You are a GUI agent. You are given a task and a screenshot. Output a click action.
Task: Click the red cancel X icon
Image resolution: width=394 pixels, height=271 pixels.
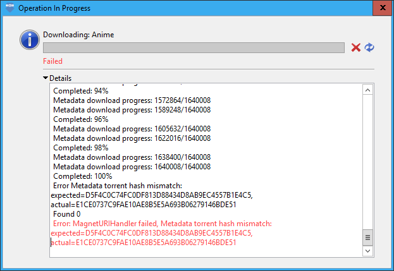pos(356,47)
